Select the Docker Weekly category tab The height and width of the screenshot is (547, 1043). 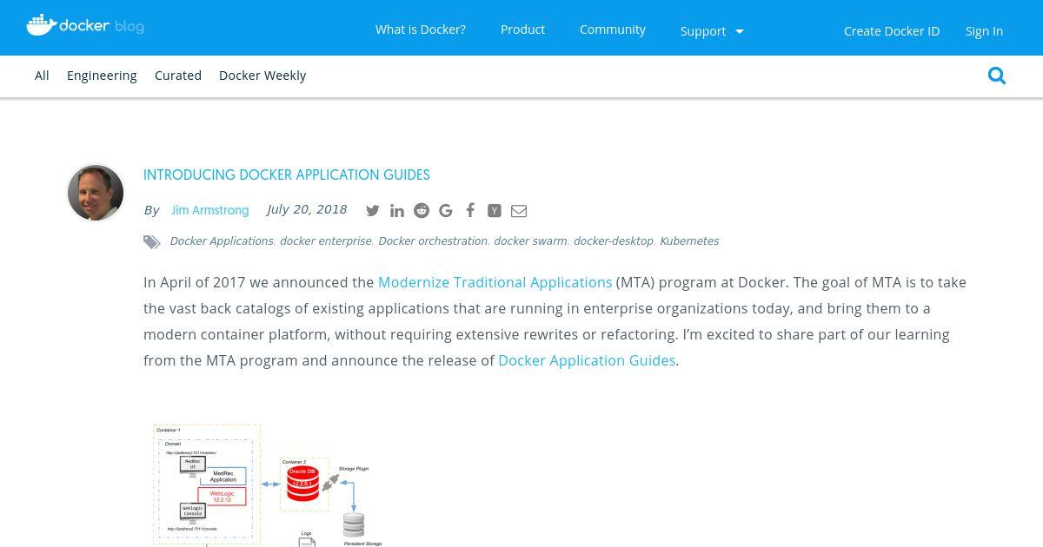[x=262, y=76]
